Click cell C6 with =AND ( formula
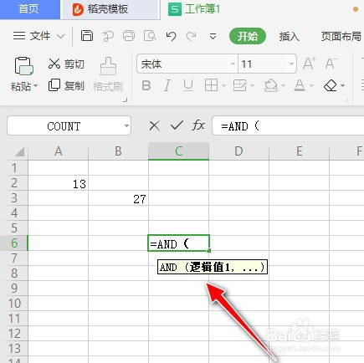364x363 pixels. pyautogui.click(x=178, y=243)
